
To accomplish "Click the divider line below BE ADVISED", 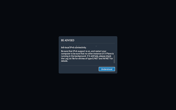I will (88, 43).
